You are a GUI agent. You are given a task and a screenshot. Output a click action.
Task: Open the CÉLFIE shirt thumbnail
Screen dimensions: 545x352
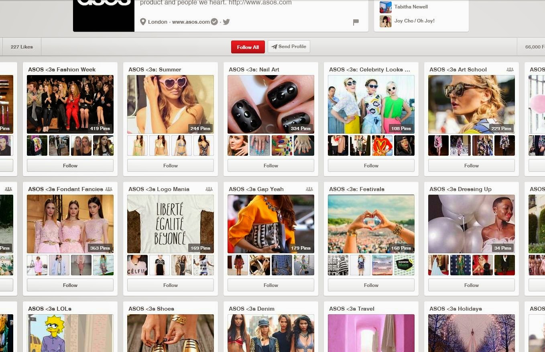[137, 265]
